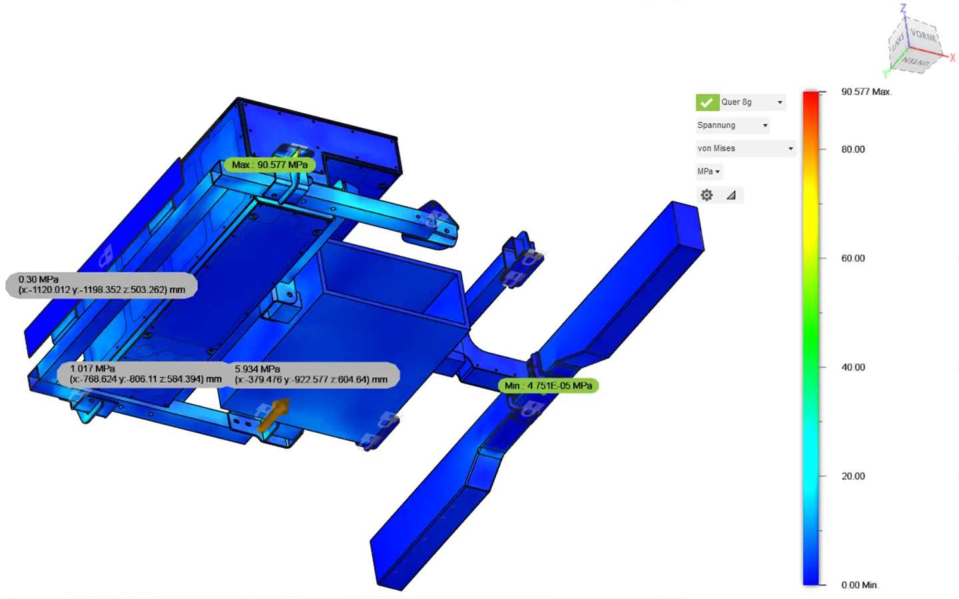Select the Max: 90.577 MPa label
Viewport: 959px width, 599px height.
tap(270, 164)
